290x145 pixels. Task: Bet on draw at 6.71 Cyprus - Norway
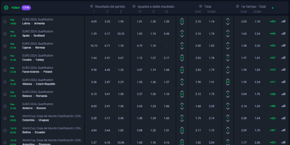107,46
